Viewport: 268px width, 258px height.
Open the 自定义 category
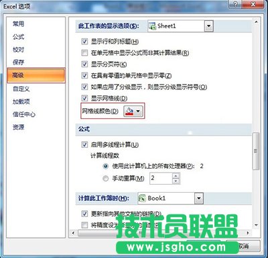21,89
